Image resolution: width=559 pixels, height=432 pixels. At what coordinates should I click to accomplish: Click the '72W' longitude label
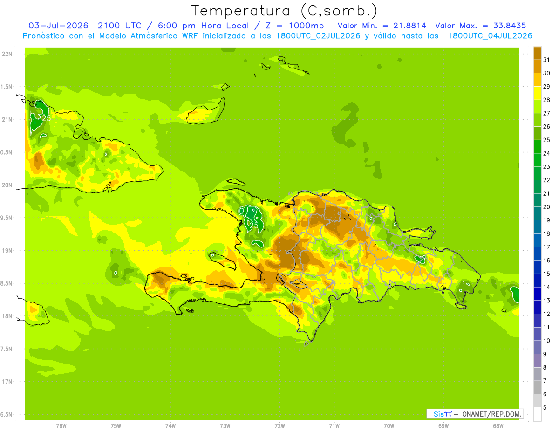[x=279, y=425]
